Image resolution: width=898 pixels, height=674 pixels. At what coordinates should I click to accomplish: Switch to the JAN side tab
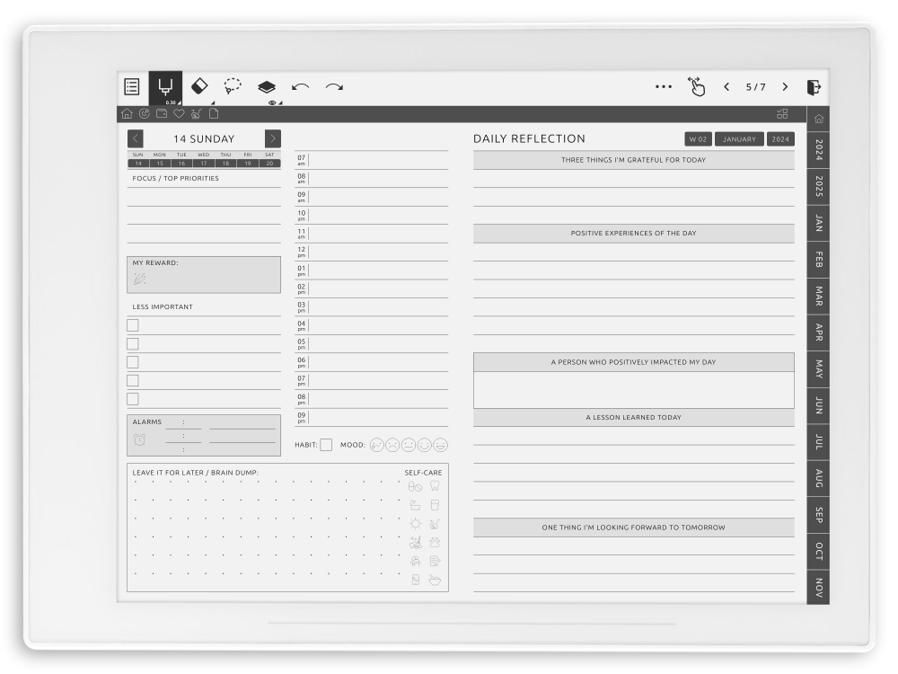(818, 223)
